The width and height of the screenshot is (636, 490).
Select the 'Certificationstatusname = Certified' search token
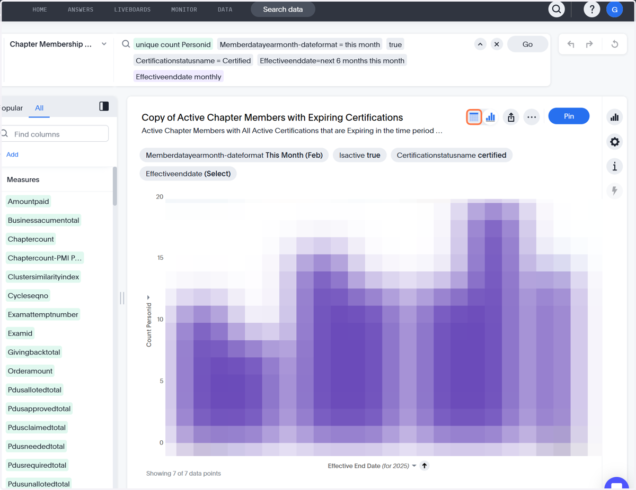[193, 60]
